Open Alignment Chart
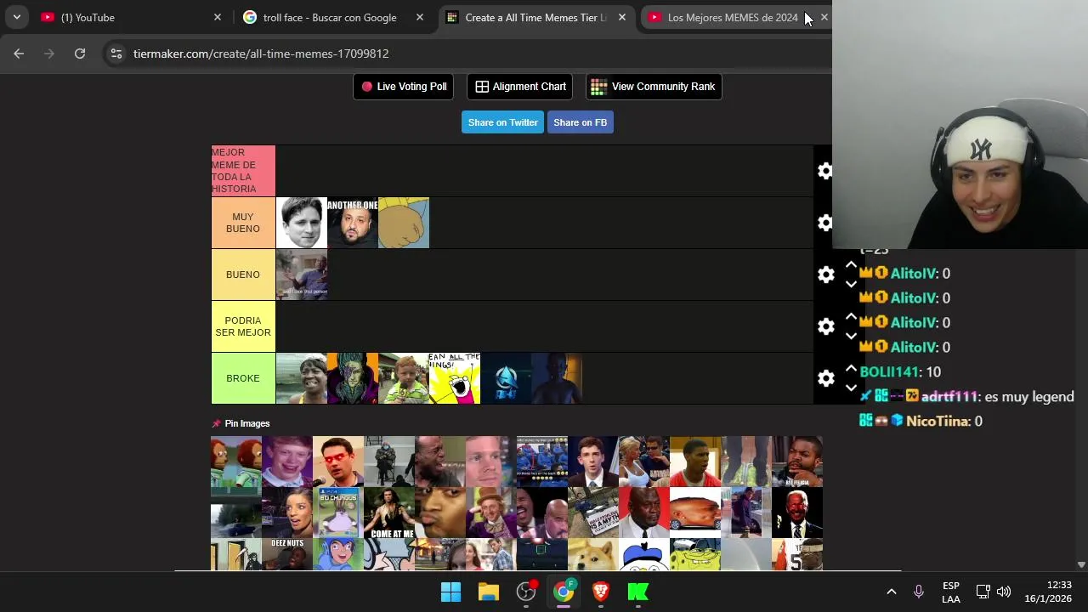The height and width of the screenshot is (612, 1088). click(x=520, y=86)
